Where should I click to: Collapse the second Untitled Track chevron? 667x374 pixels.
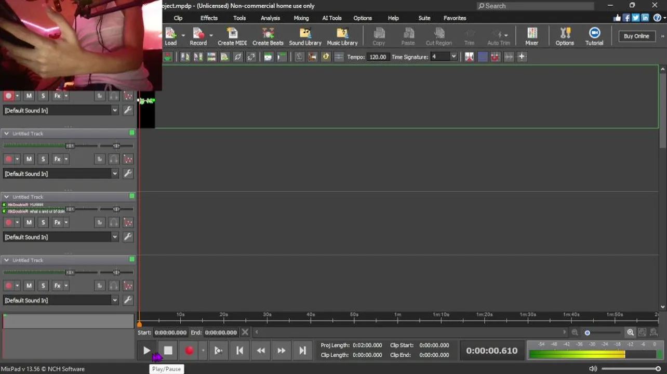pyautogui.click(x=7, y=133)
